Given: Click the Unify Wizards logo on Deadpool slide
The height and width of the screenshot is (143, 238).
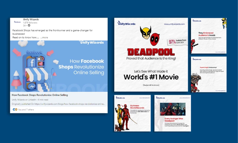Looking at the screenshot, I should point(126,24).
